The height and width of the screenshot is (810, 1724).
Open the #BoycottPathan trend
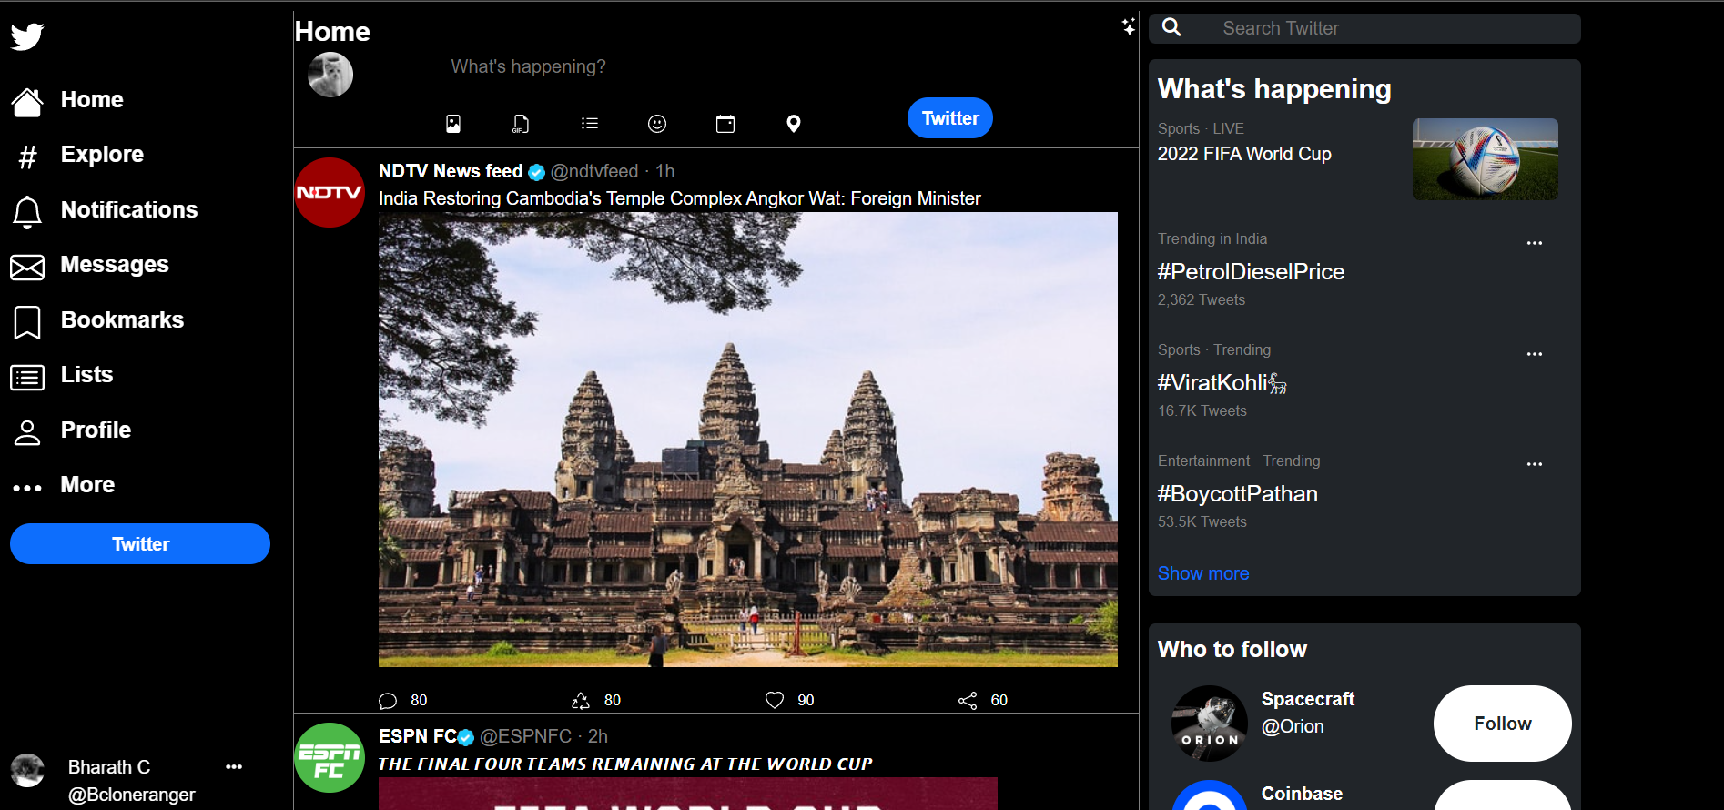[1238, 493]
